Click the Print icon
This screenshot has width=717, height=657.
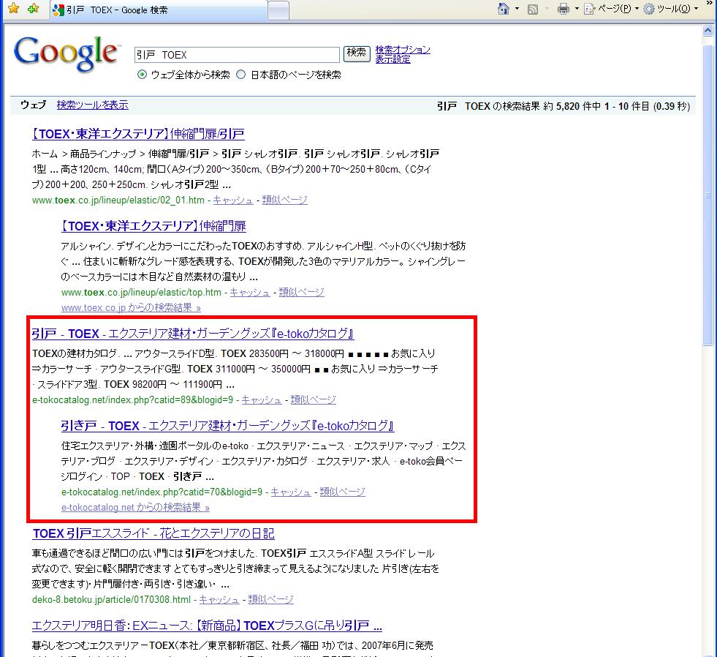click(x=563, y=9)
